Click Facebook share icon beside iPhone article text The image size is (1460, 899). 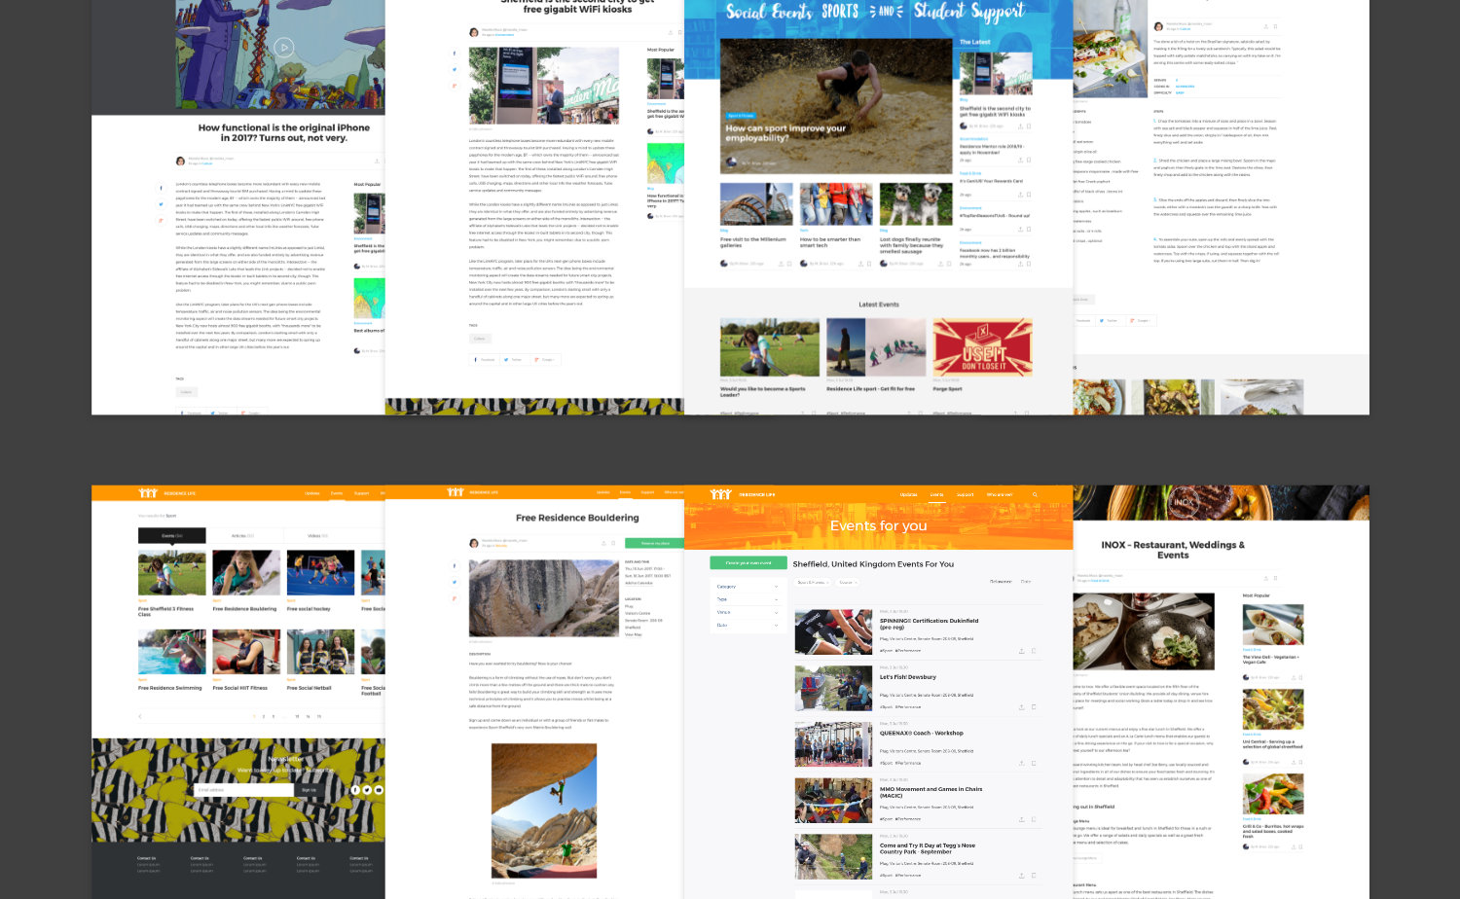coord(162,188)
